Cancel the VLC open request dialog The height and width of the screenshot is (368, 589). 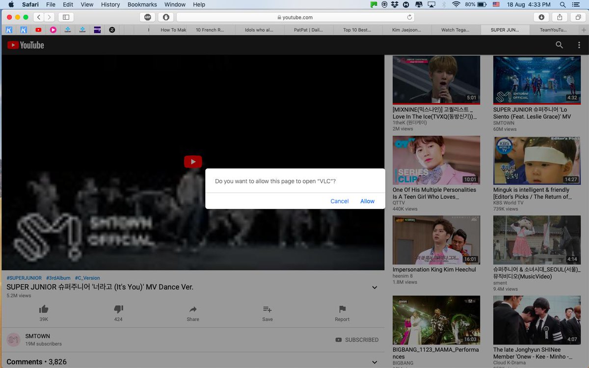340,201
